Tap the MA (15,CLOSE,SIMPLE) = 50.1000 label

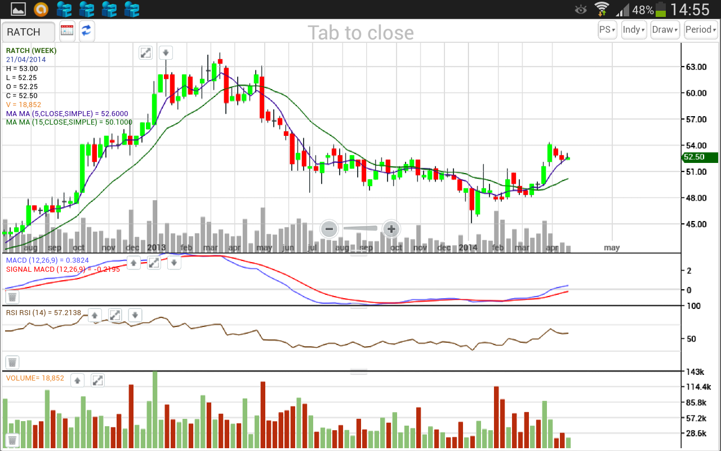69,122
